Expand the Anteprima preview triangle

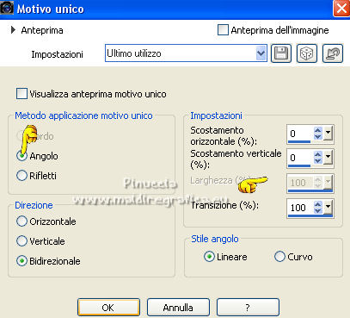point(13,30)
